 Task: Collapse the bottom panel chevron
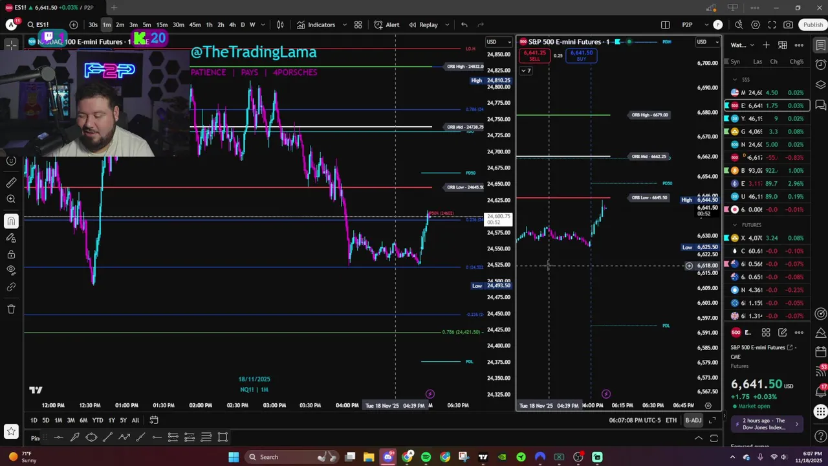click(699, 438)
